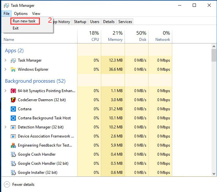Click the 2.6 MB memory value

117,136
